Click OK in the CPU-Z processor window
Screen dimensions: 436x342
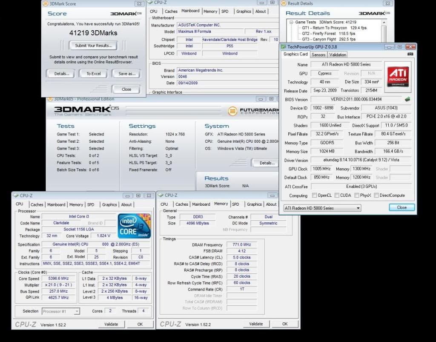[140, 324]
